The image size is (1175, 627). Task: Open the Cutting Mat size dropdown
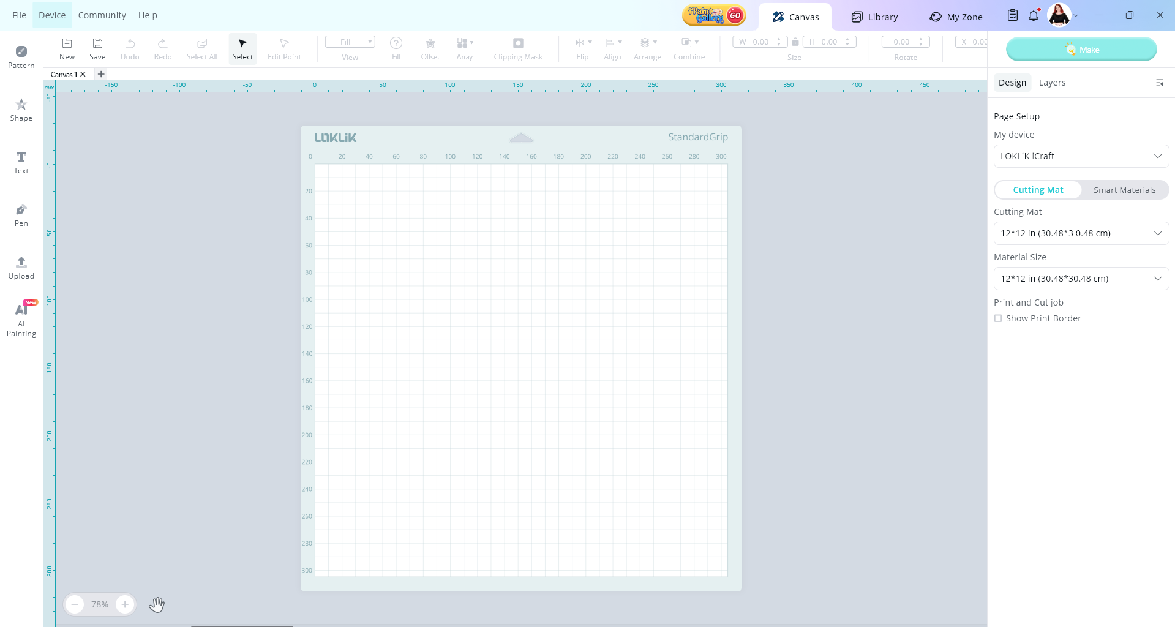(x=1081, y=233)
